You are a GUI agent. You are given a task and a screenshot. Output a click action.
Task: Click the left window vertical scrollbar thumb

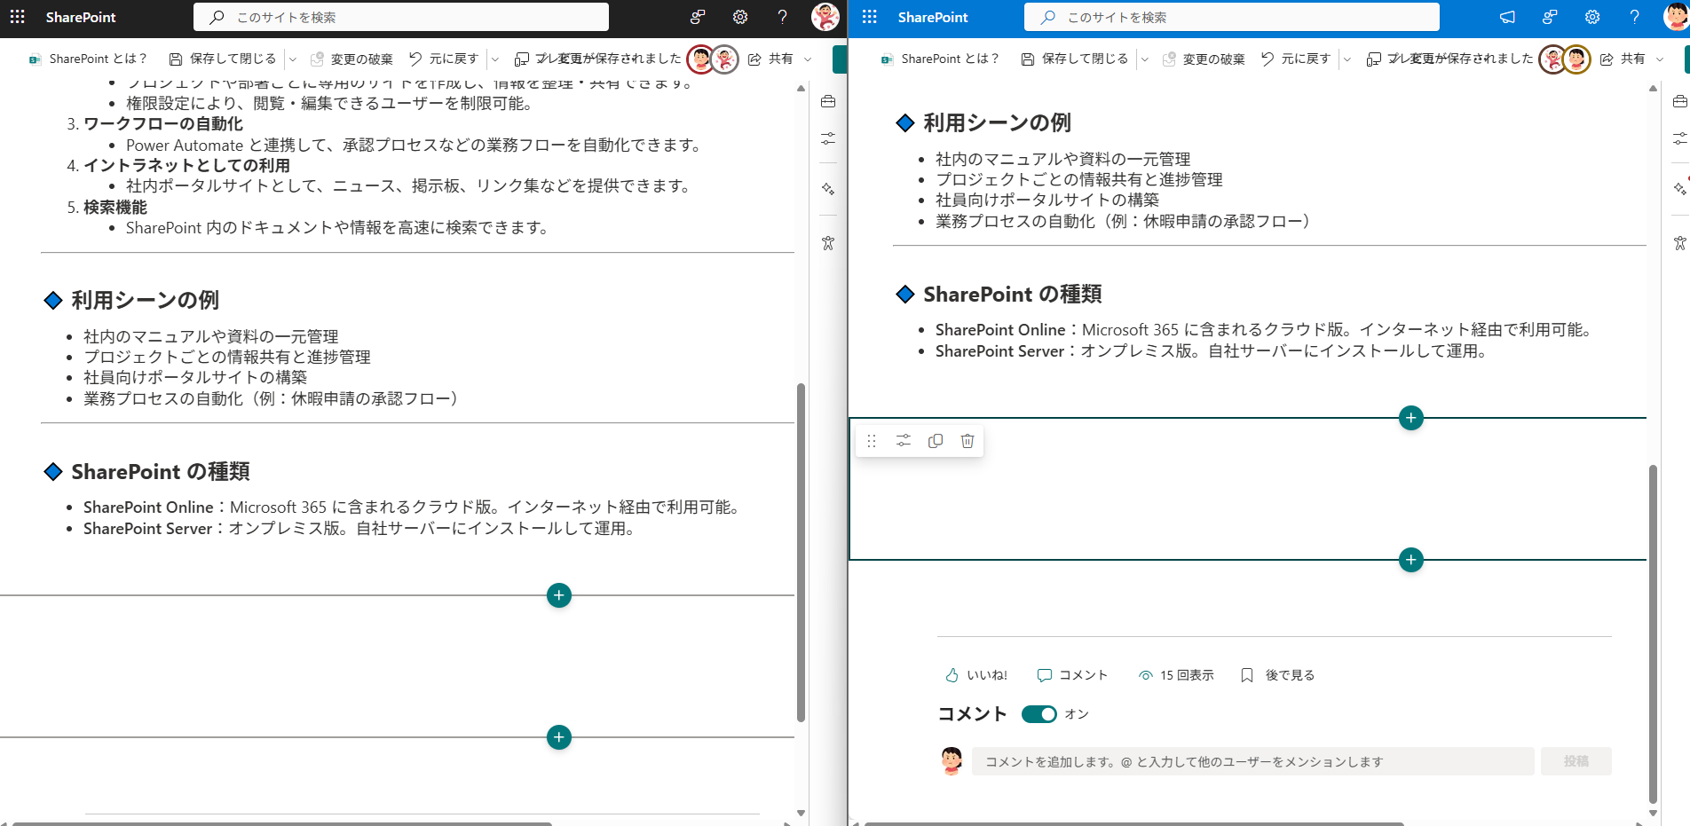801,552
